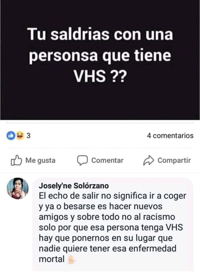The height and width of the screenshot is (272, 200).
Task: Click the hand emoji in the comment
Action: click(71, 260)
